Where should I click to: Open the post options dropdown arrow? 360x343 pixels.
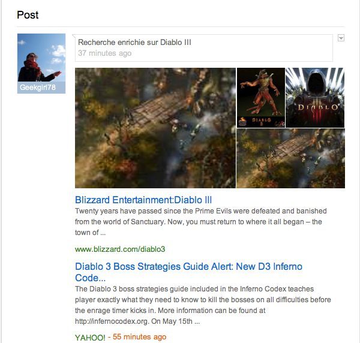(x=341, y=38)
